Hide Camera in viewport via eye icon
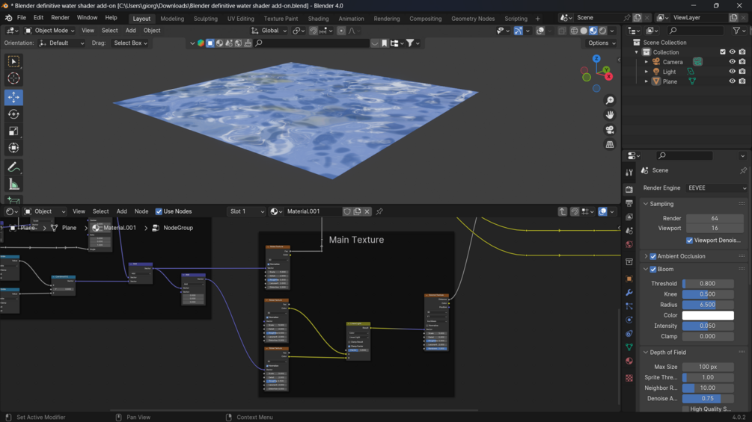 732,62
